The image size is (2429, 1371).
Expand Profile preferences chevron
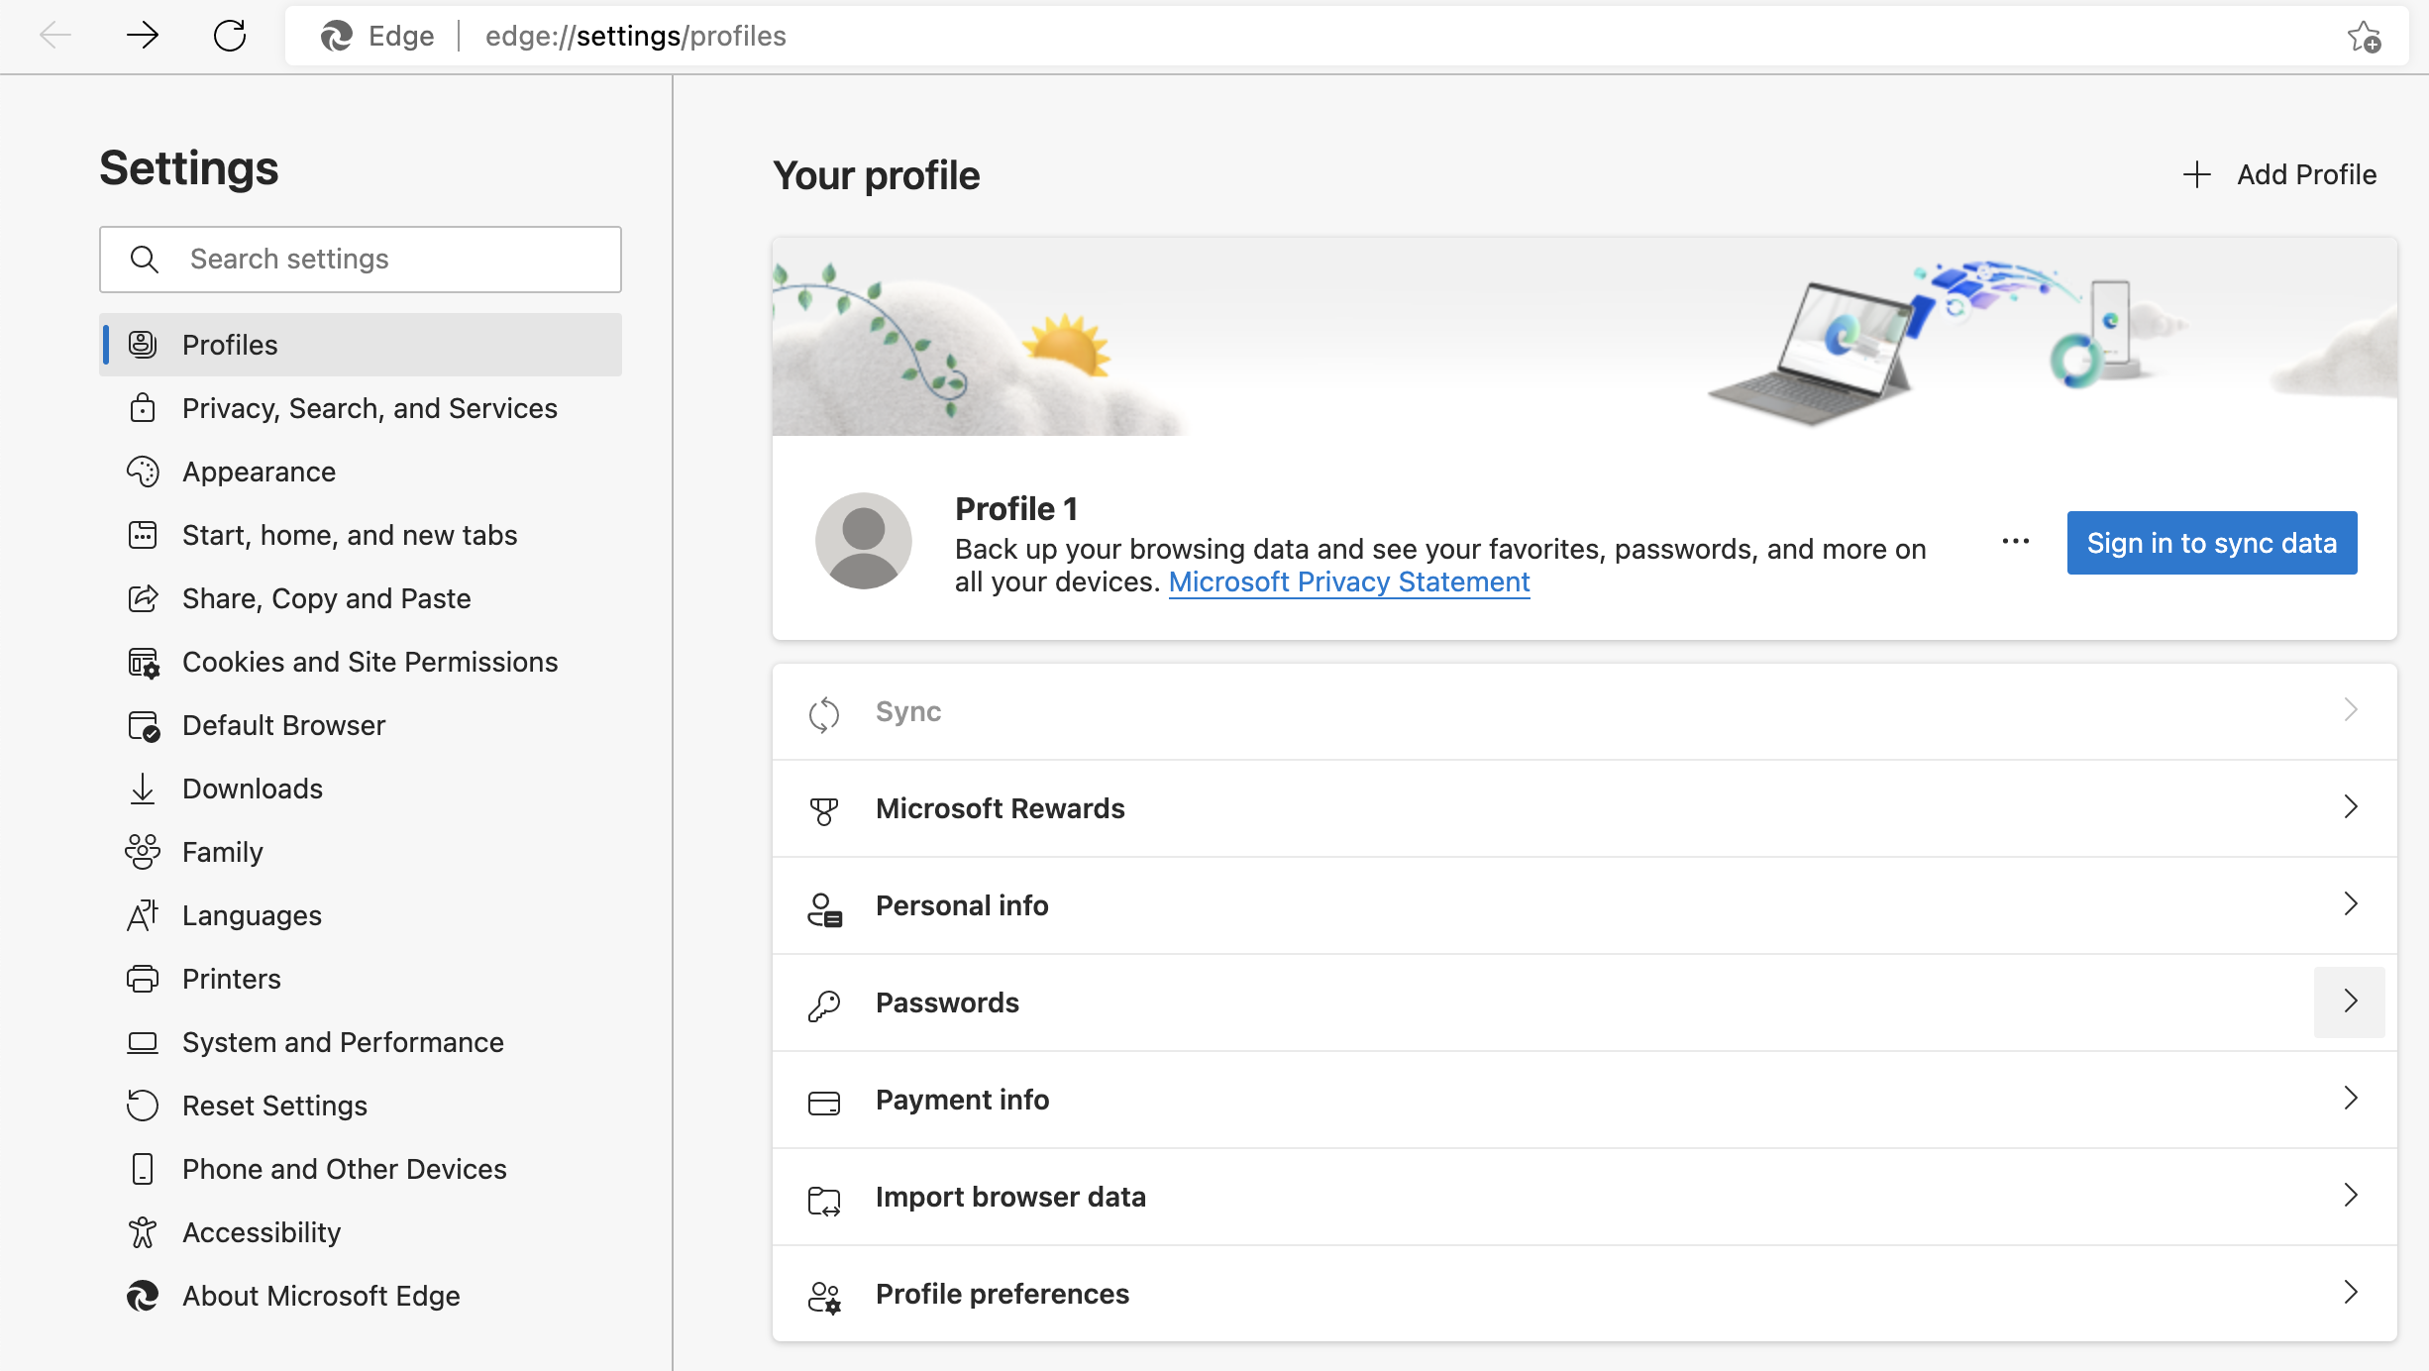tap(2351, 1292)
